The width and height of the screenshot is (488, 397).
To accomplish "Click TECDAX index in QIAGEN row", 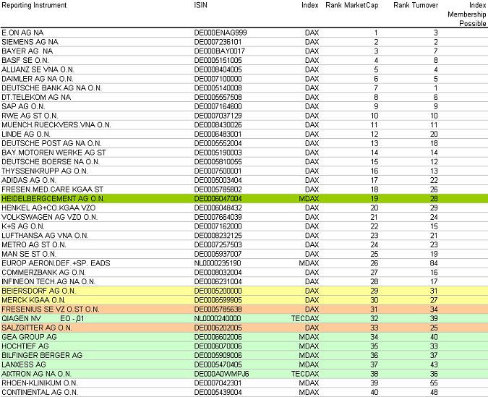I will coord(305,318).
